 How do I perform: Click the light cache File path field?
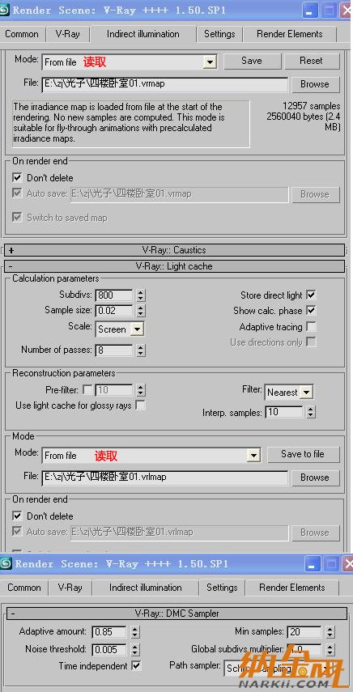(x=165, y=478)
